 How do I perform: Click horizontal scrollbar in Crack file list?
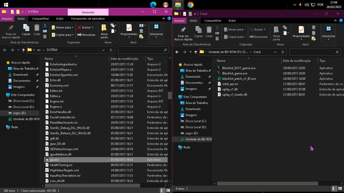pos(267,184)
